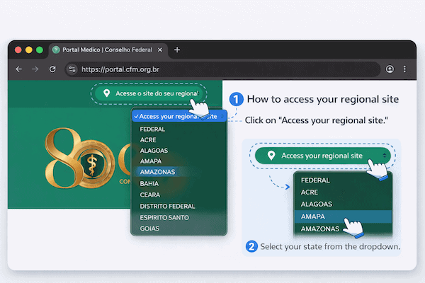Open a new tab with plus icon

coord(177,50)
